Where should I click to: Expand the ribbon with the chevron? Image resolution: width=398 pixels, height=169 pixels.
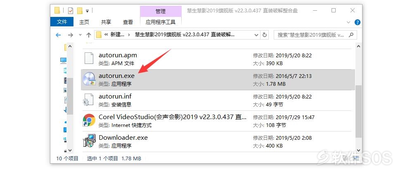point(348,22)
